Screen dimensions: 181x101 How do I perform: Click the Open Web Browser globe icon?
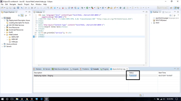pos(120,8)
